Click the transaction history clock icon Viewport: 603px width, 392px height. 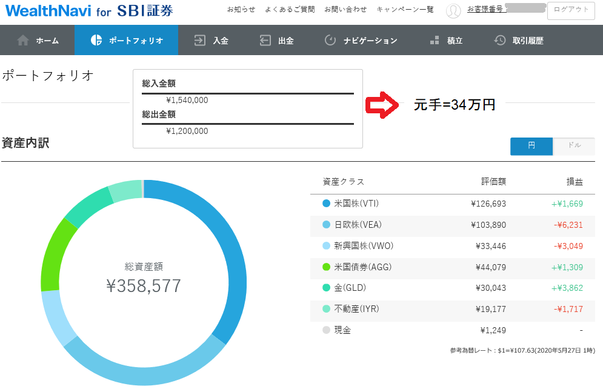click(x=499, y=40)
